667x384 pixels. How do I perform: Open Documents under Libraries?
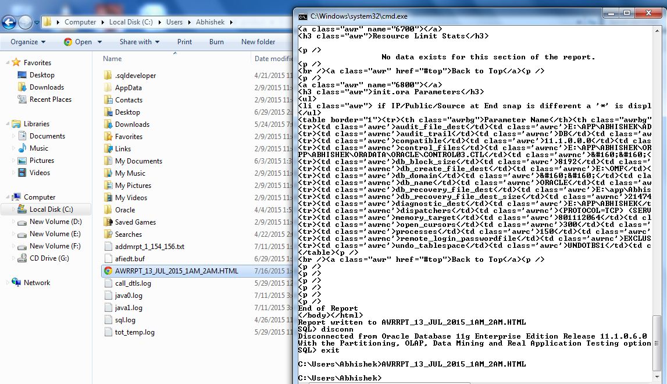click(47, 136)
